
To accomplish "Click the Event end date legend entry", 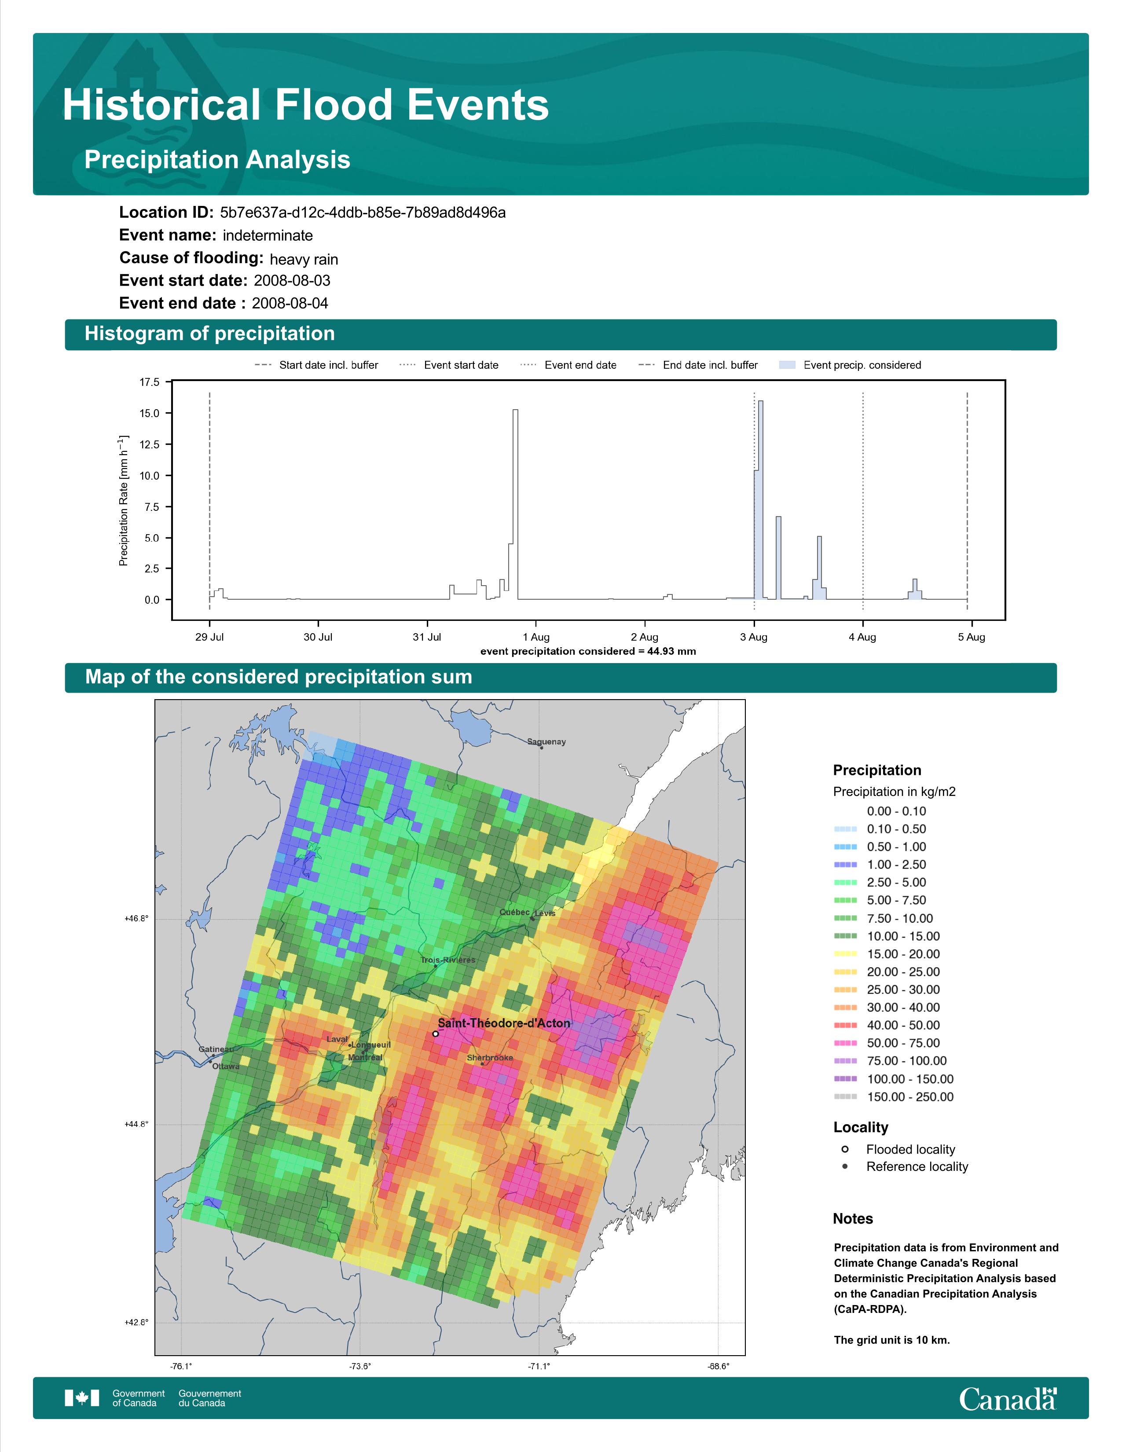I will 568,365.
